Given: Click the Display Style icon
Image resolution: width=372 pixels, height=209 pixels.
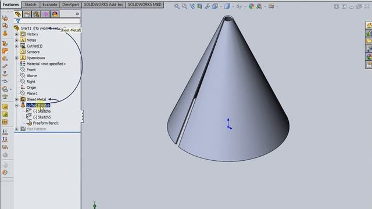Looking at the screenshot, I should pos(227,6).
